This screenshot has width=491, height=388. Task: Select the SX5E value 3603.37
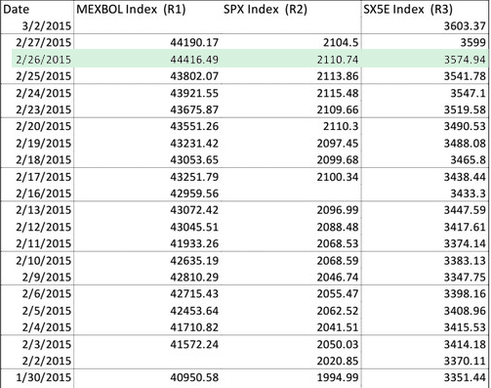point(465,25)
